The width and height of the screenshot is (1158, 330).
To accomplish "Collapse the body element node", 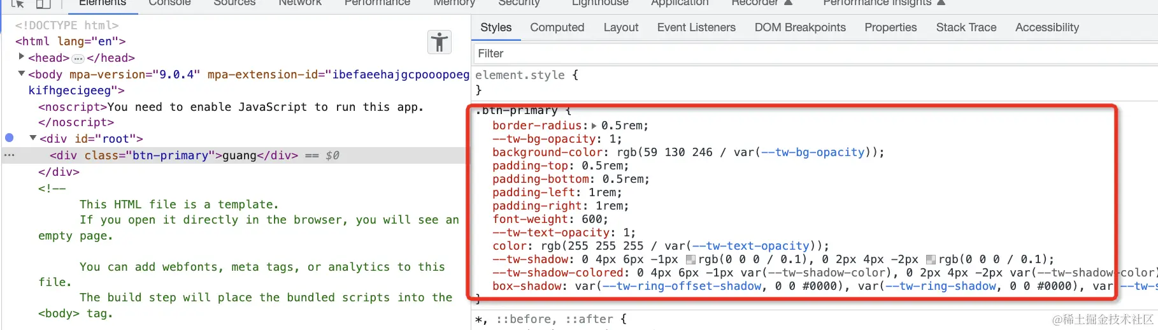I will click(22, 74).
